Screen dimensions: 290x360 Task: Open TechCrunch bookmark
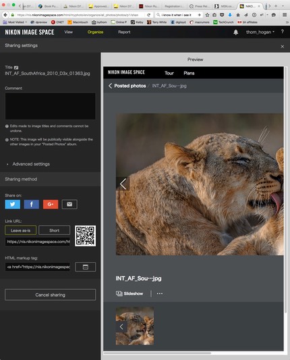click(x=223, y=22)
